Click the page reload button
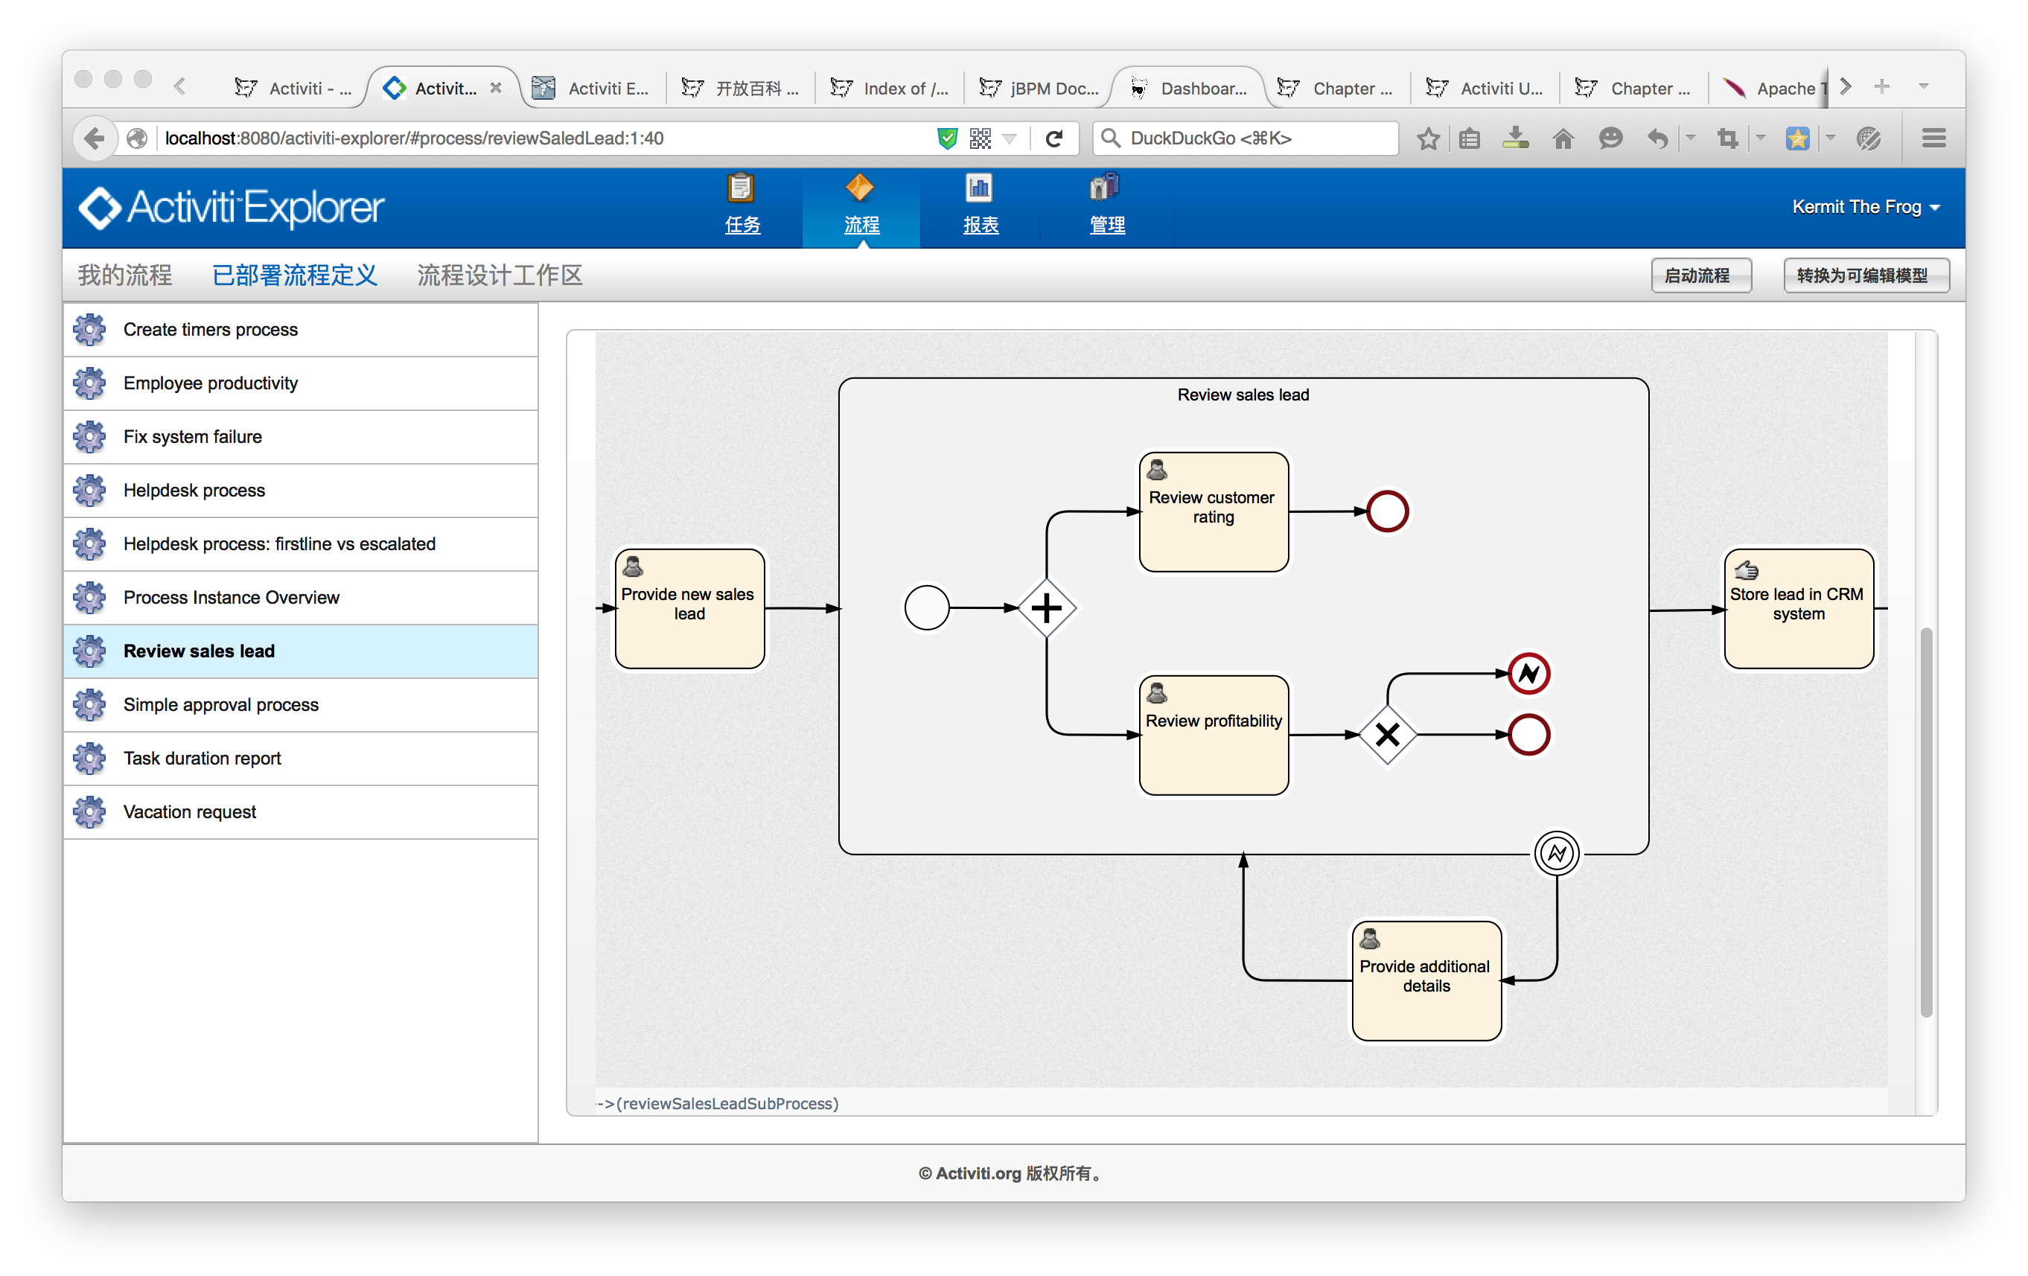Screen dimensions: 2028x1276 pyautogui.click(x=1053, y=138)
